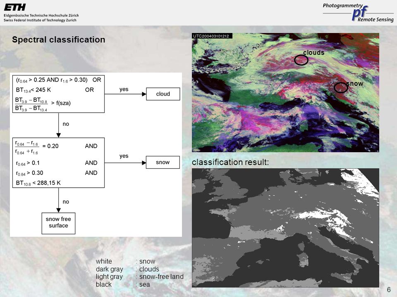Click 'Swiss Federal Institute of Technology Zurich' text
Screen dimensions: 397x297
40,20
